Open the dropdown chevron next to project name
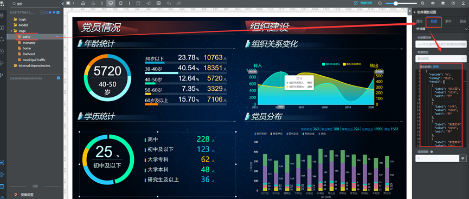This screenshot has height=199, width=469. (42, 12)
